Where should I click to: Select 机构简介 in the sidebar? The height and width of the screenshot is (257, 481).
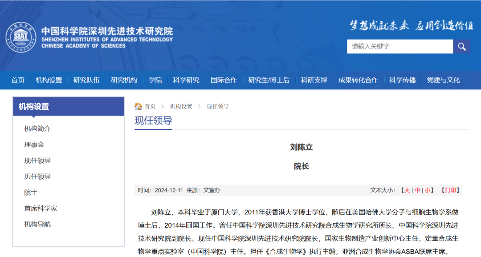[37, 128]
